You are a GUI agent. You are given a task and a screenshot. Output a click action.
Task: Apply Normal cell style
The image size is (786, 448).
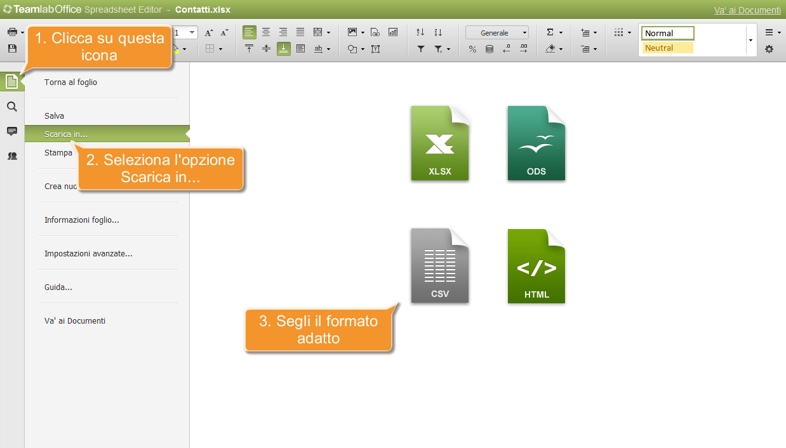click(x=668, y=33)
